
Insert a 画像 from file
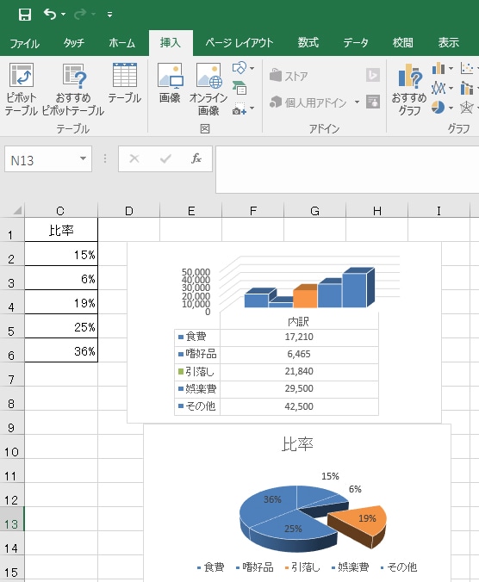pyautogui.click(x=170, y=84)
